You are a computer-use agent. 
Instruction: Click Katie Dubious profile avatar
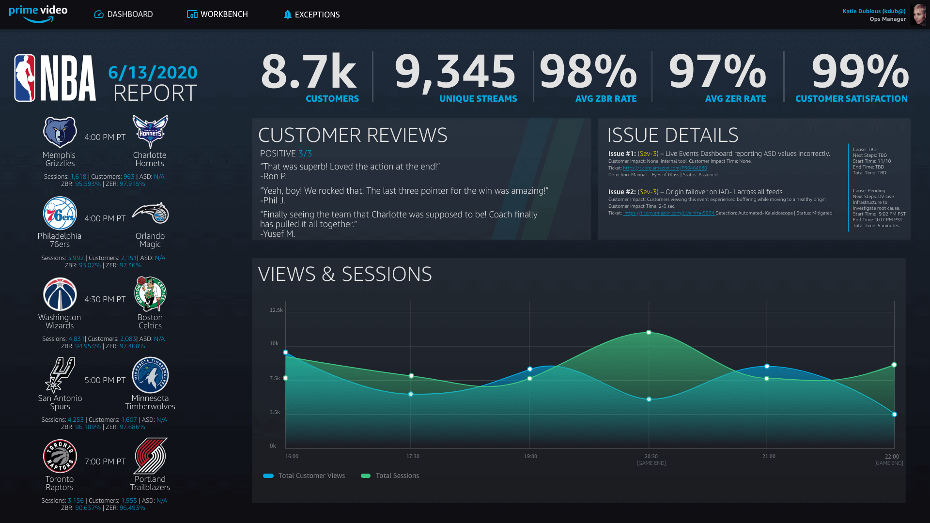(917, 15)
